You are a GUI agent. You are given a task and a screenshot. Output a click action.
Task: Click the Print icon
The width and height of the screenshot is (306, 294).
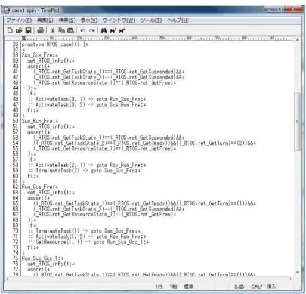click(41, 30)
